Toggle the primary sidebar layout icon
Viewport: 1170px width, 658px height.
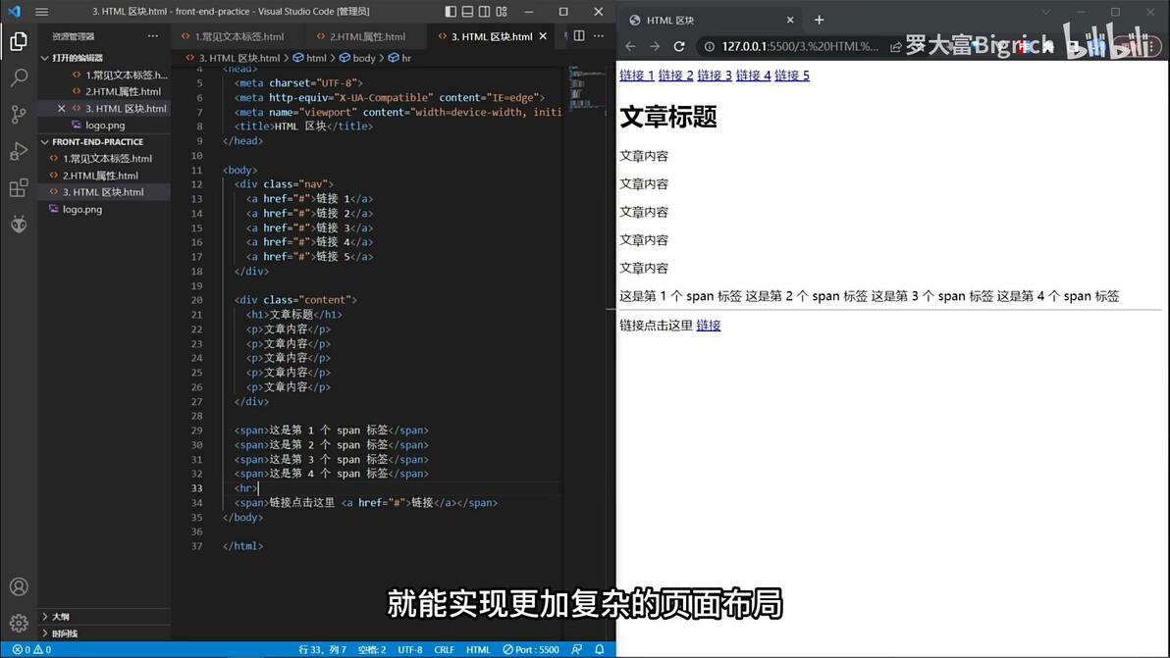[450, 11]
